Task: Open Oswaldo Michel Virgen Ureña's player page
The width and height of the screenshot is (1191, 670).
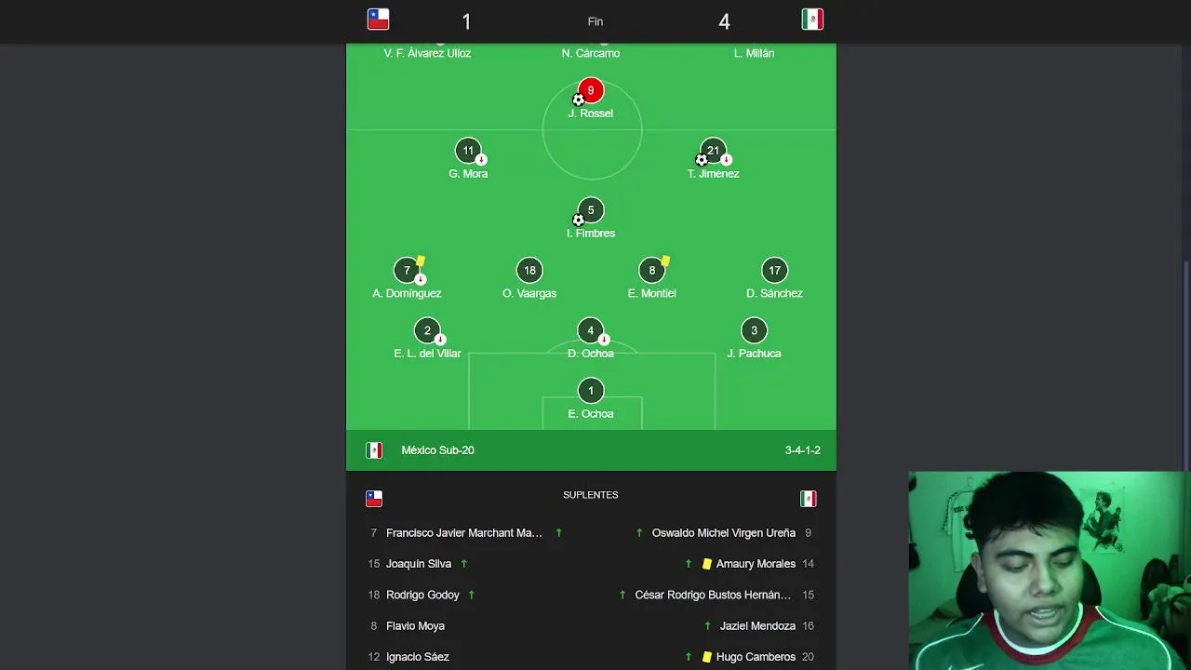Action: (x=723, y=533)
